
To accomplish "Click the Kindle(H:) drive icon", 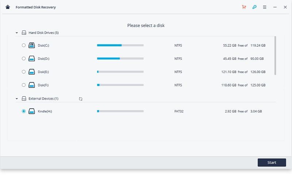I will [x=32, y=111].
